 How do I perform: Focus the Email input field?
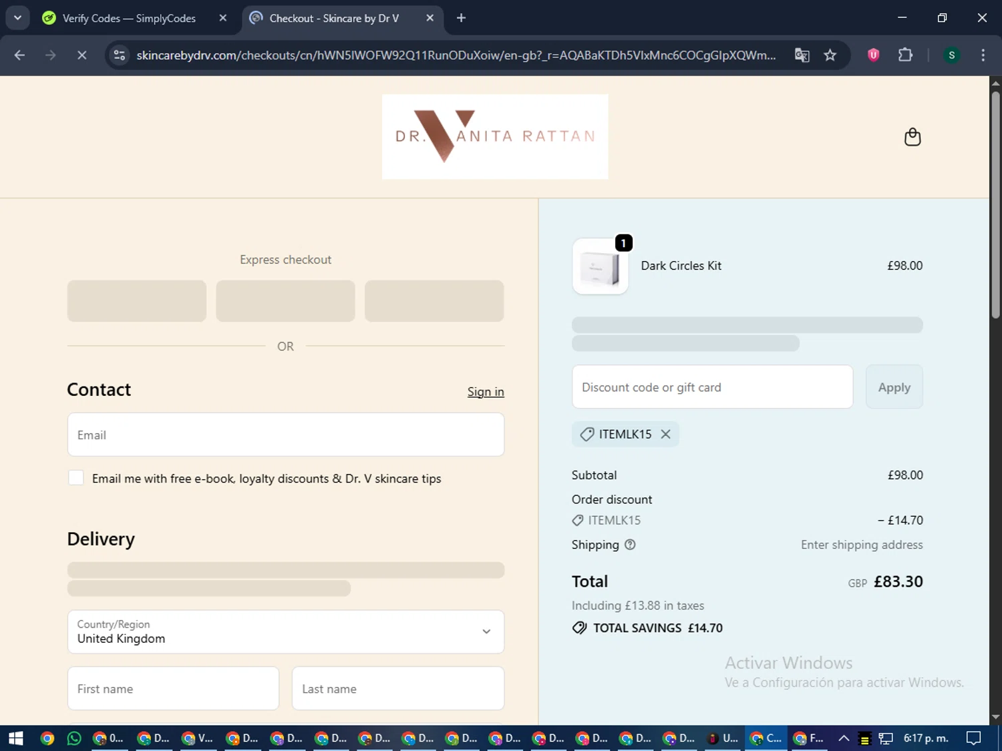pyautogui.click(x=286, y=435)
